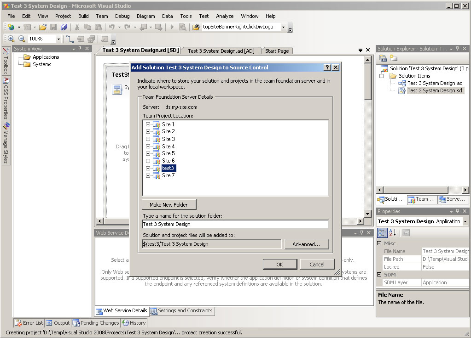The width and height of the screenshot is (471, 338).
Task: Open the Analyze menu
Action: point(225,16)
